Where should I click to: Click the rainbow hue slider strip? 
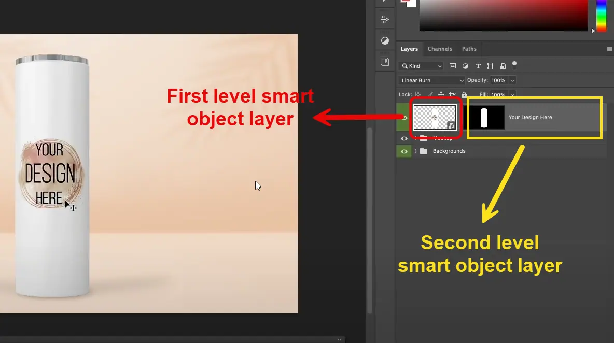coord(601,16)
